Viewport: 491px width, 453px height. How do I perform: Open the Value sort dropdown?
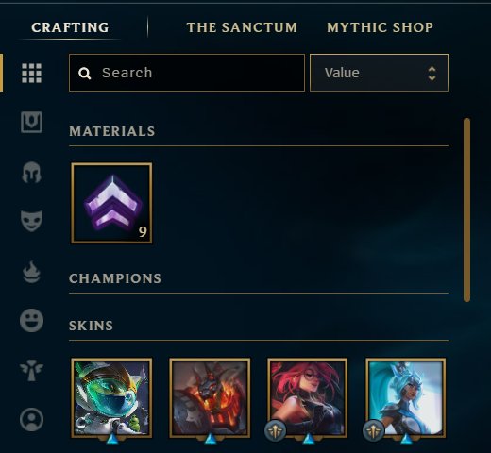pos(379,73)
